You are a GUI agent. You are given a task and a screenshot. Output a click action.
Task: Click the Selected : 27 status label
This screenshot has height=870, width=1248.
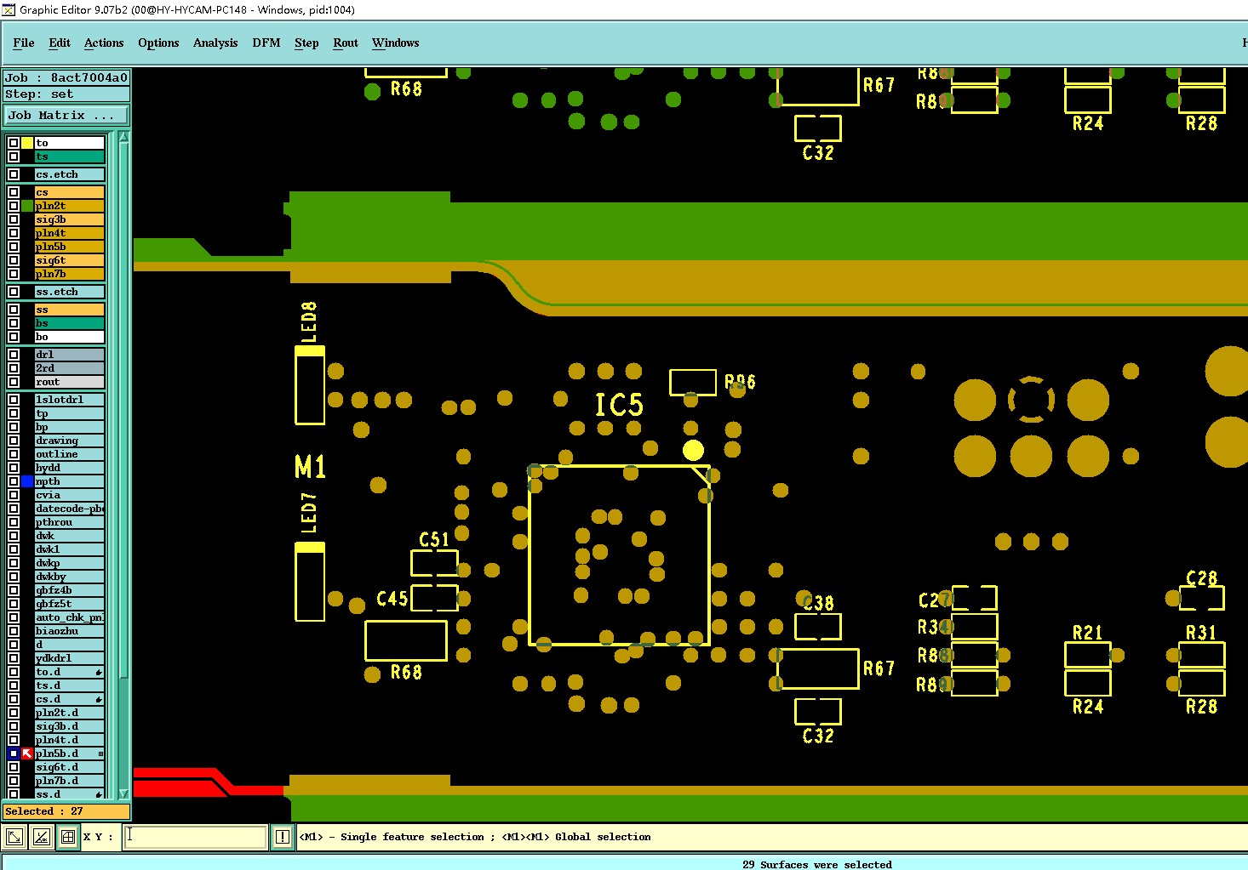point(66,811)
